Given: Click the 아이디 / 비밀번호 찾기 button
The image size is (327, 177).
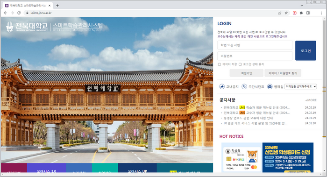Looking at the screenshot, I should click(x=283, y=73).
